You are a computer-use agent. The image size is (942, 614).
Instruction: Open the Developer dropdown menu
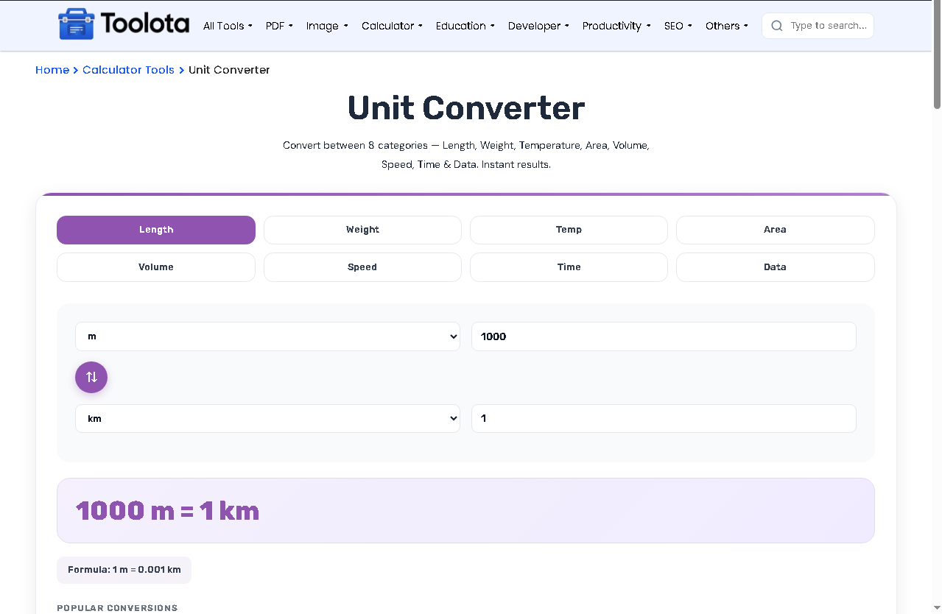538,26
